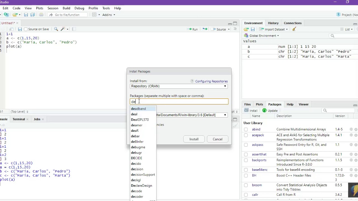
Task: Check the backports package checkbox
Action: click(246, 160)
